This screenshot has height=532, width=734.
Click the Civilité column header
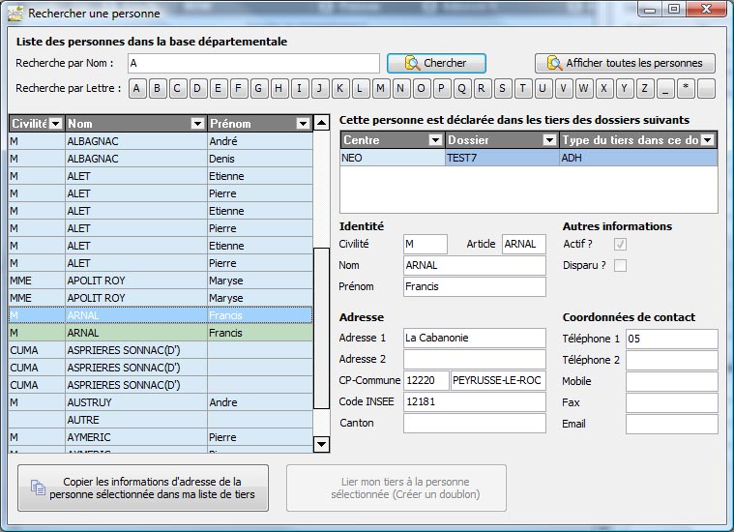(x=37, y=124)
